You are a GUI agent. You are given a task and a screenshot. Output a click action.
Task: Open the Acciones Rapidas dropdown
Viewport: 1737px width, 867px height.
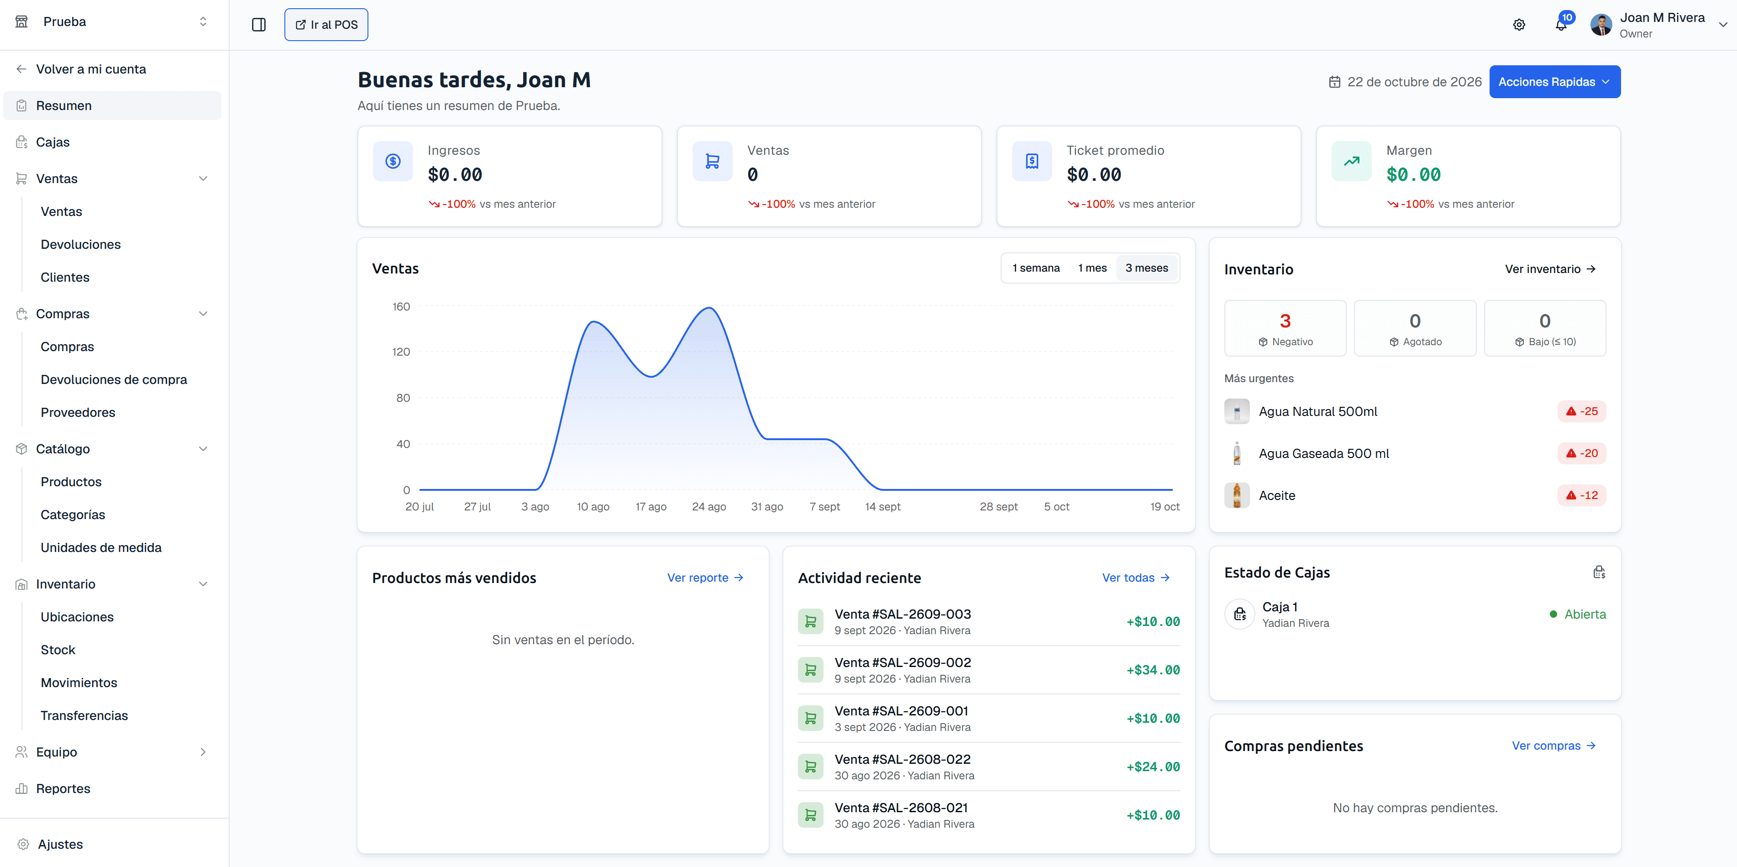pyautogui.click(x=1554, y=82)
